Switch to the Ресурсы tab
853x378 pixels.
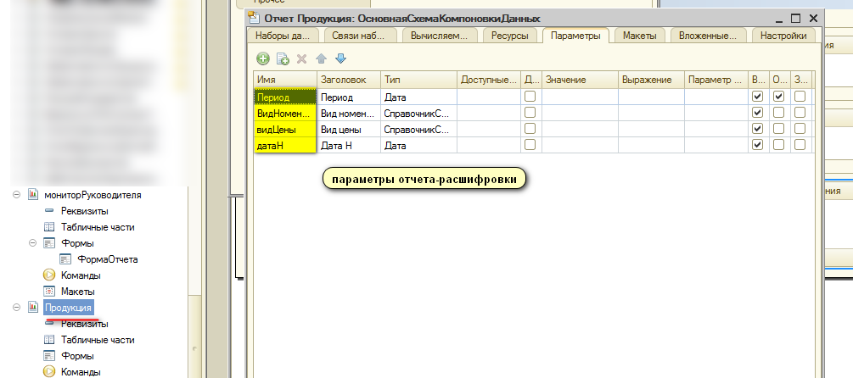(510, 36)
